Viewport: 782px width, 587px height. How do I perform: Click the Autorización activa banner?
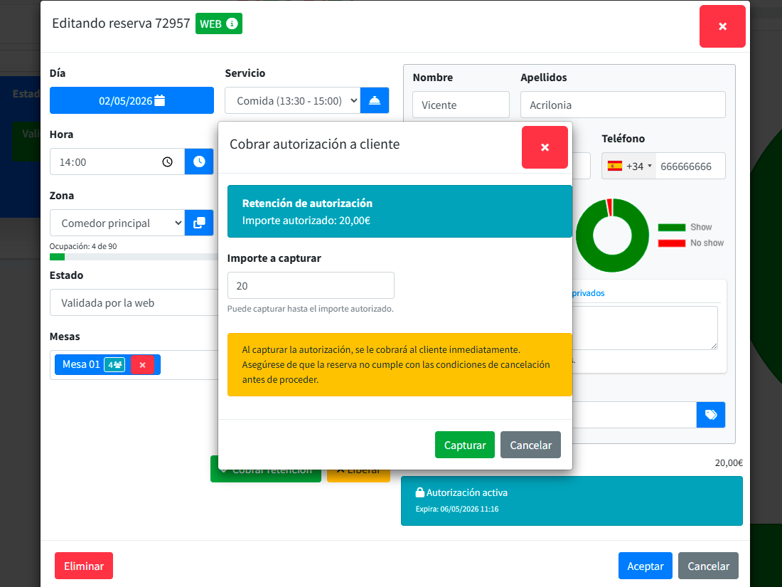[x=572, y=501]
